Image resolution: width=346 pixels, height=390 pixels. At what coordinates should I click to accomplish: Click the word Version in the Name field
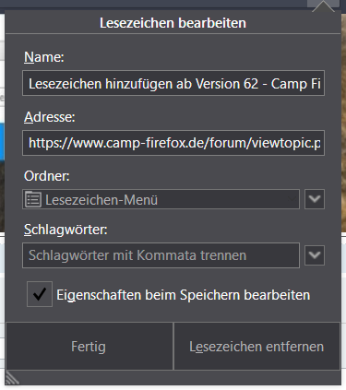218,84
